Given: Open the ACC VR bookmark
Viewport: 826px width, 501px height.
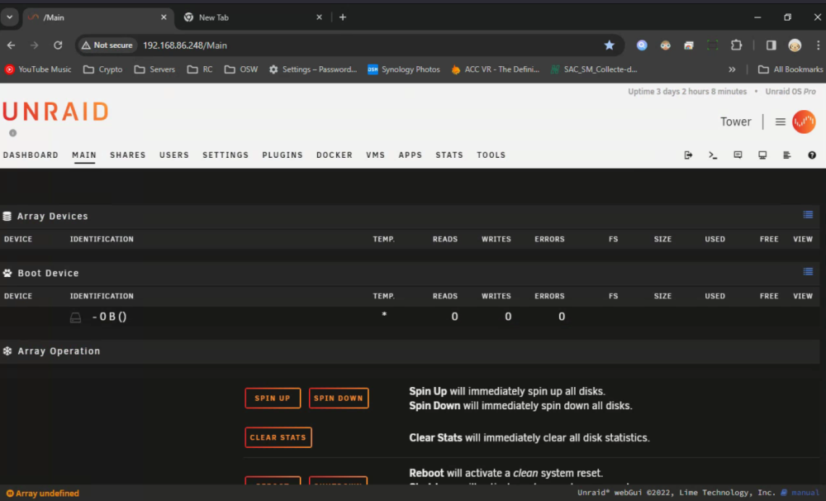Looking at the screenshot, I should (495, 69).
